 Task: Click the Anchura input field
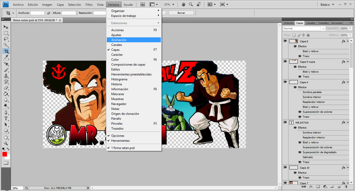click(37, 13)
